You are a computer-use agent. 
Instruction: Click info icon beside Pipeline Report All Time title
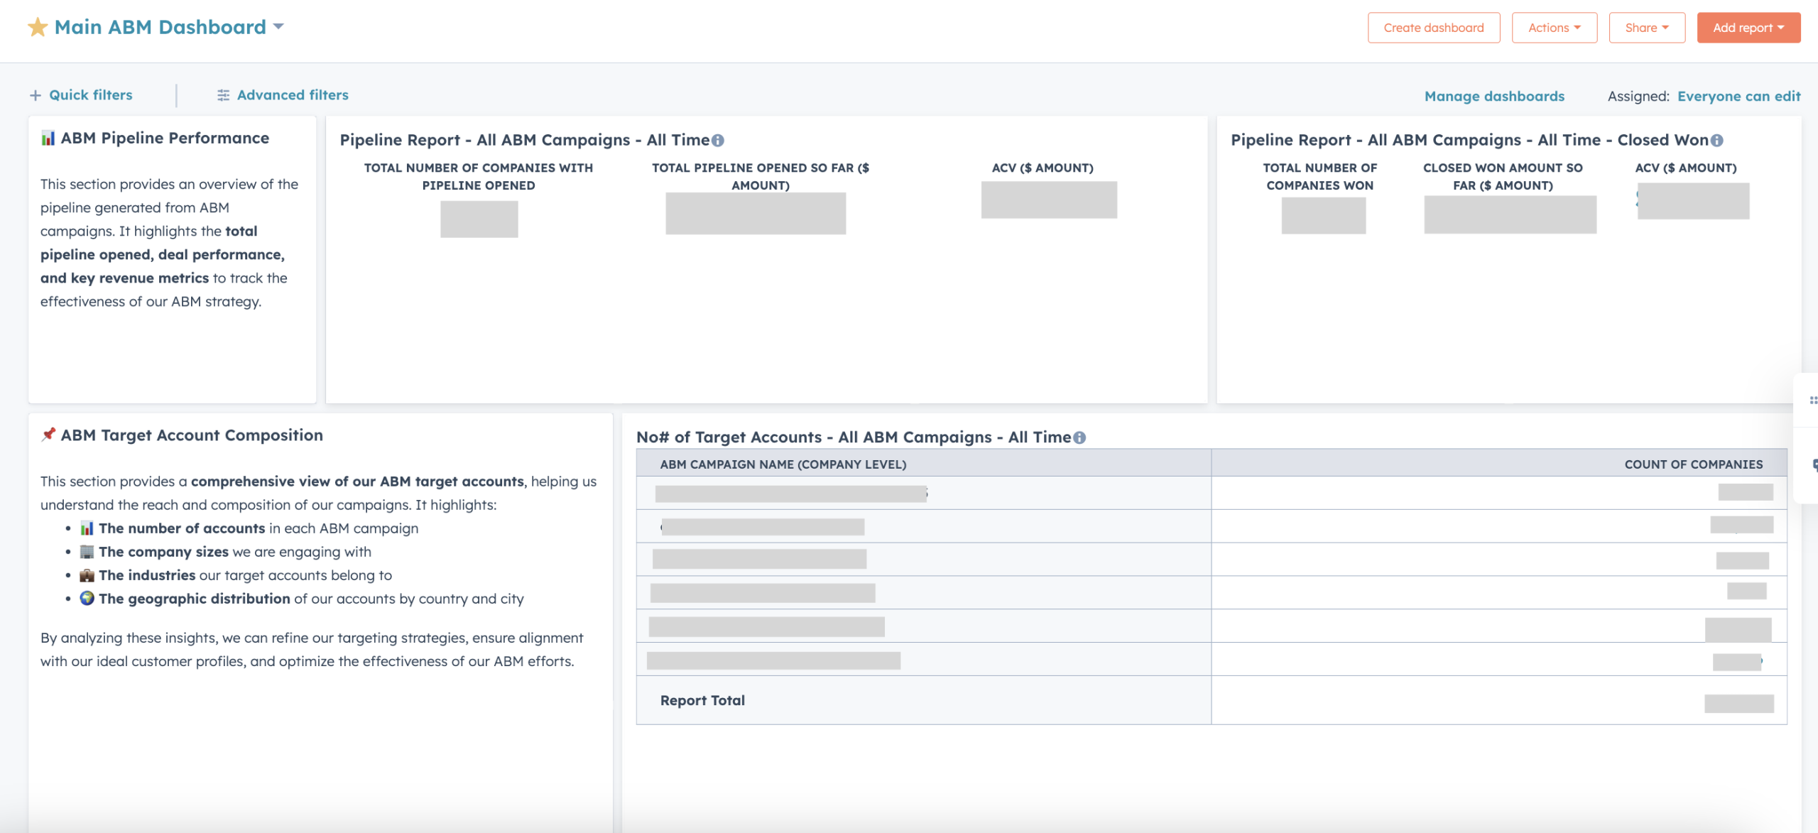[x=718, y=141]
